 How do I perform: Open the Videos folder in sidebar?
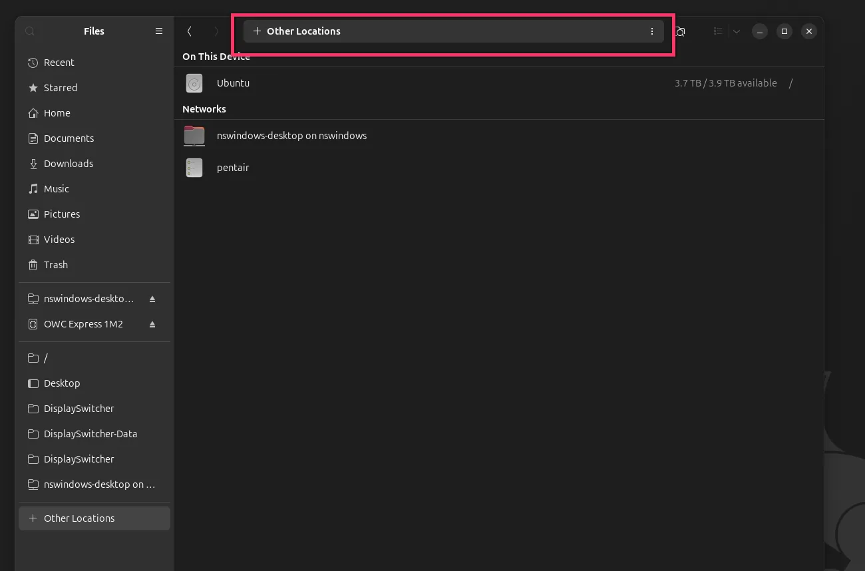94,240
